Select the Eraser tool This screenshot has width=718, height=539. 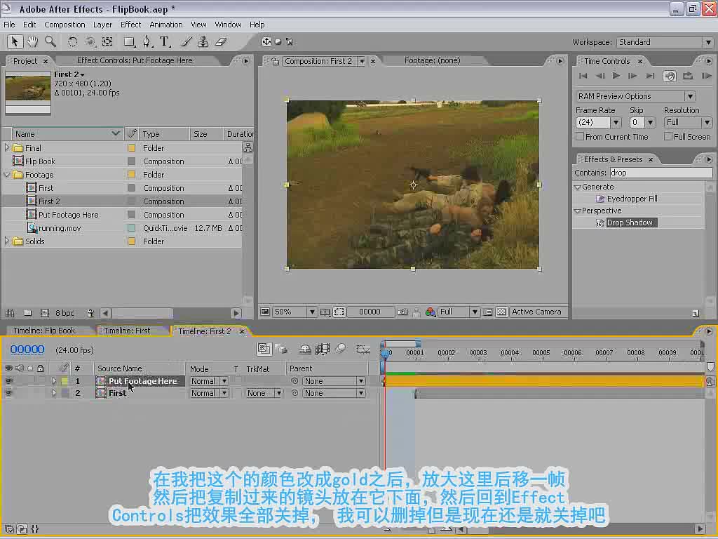pyautogui.click(x=221, y=42)
